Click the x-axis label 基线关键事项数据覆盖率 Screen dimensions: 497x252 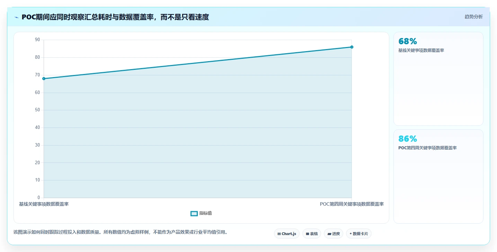(x=44, y=204)
